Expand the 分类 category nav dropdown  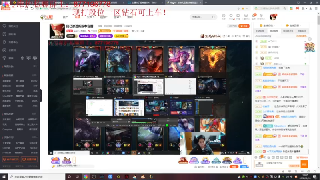pyautogui.click(x=90, y=17)
